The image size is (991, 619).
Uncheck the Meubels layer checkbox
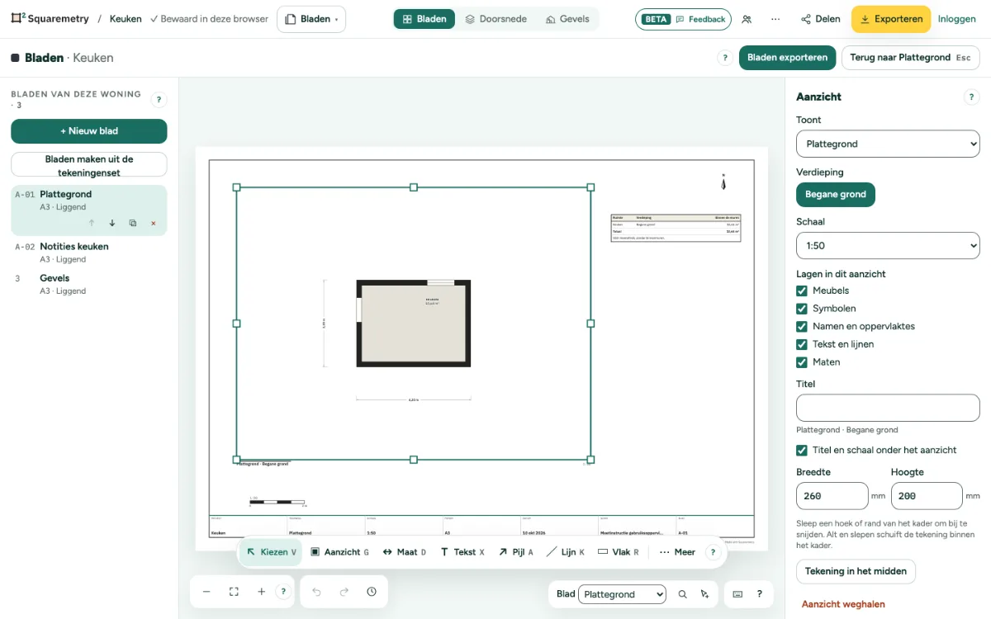[802, 291]
